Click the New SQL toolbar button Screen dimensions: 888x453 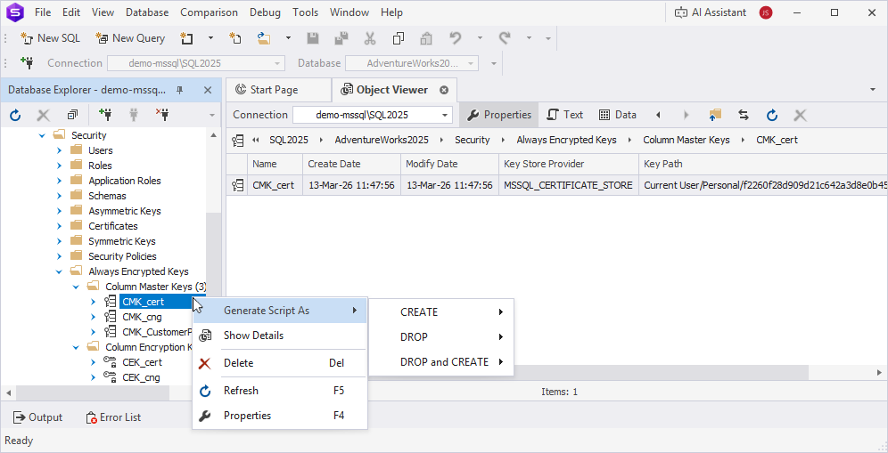click(50, 38)
